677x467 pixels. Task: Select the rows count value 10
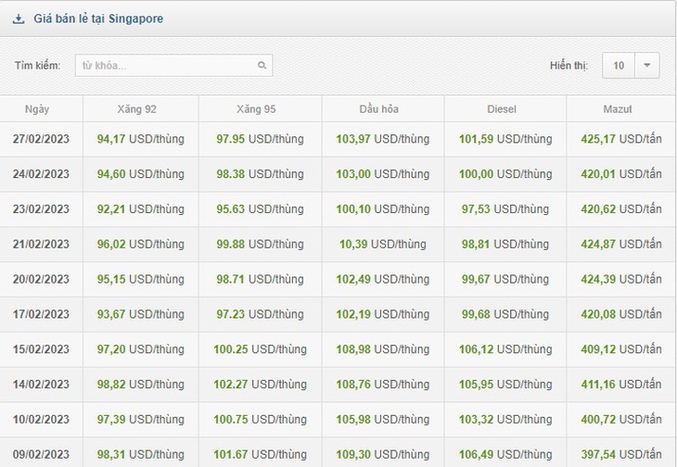click(x=619, y=66)
